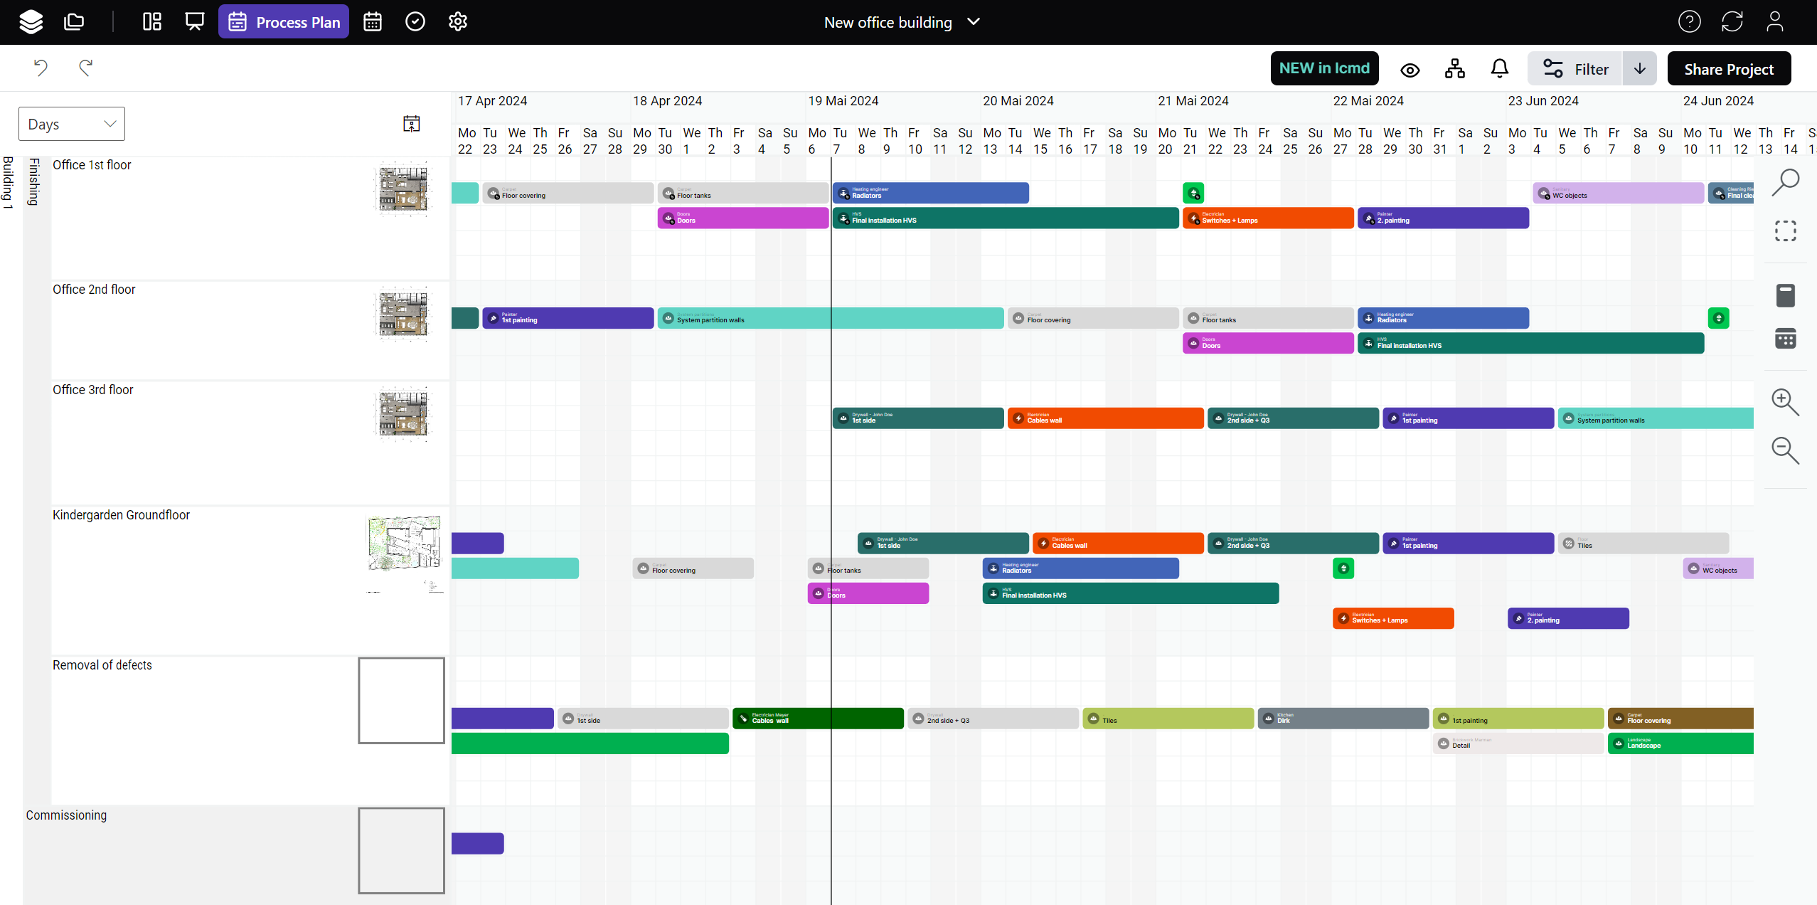The height and width of the screenshot is (905, 1817).
Task: Click the redo arrow icon
Action: (86, 68)
